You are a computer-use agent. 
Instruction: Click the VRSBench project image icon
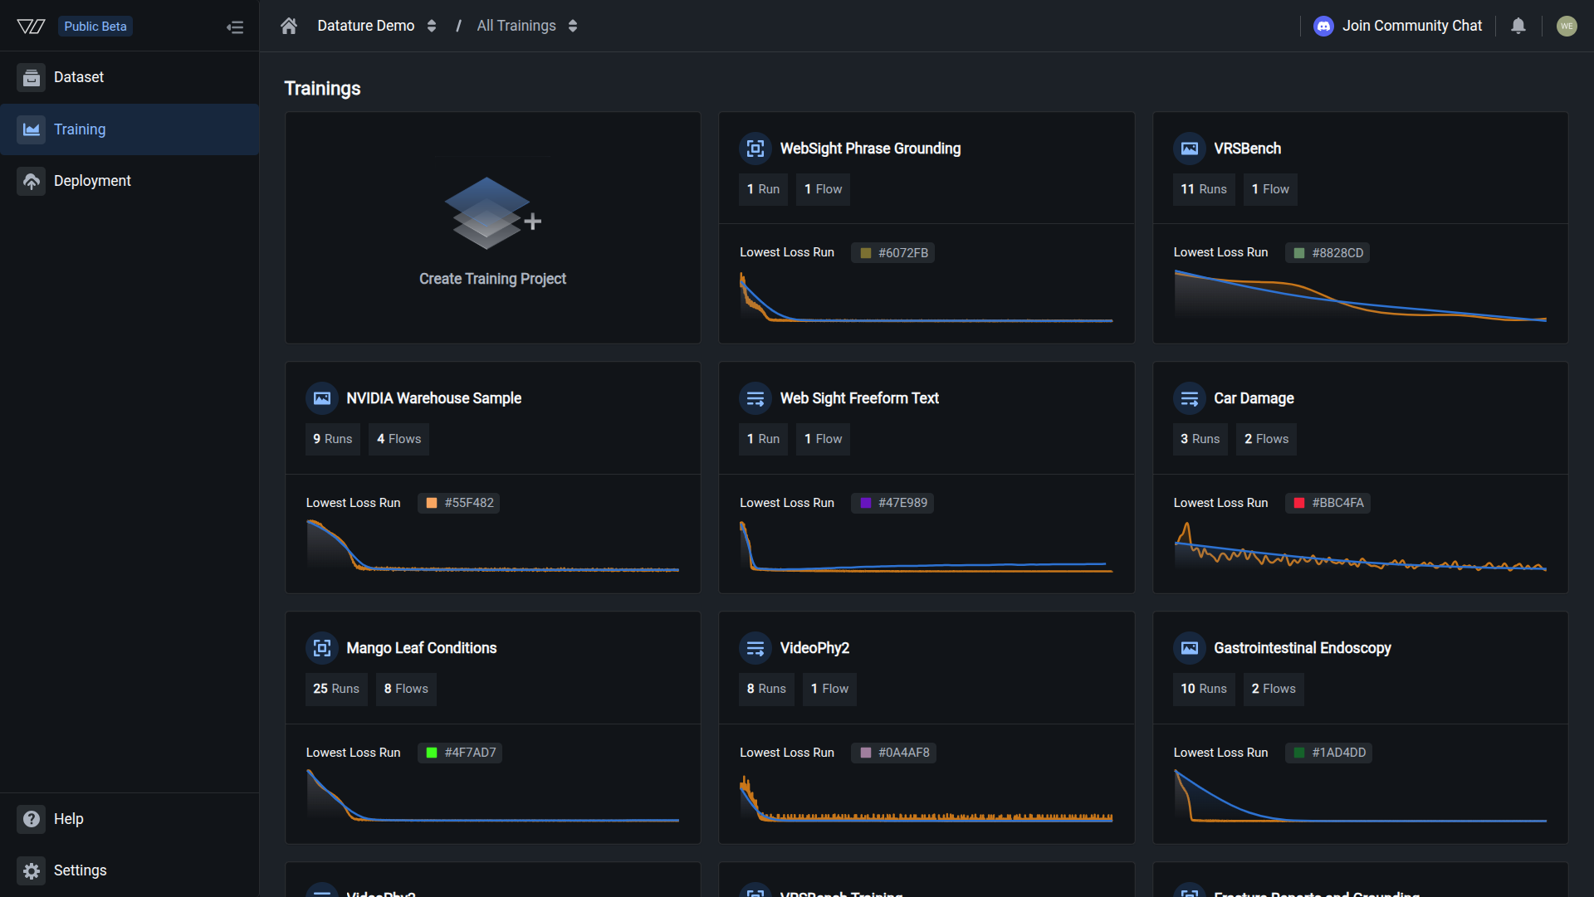[1189, 149]
